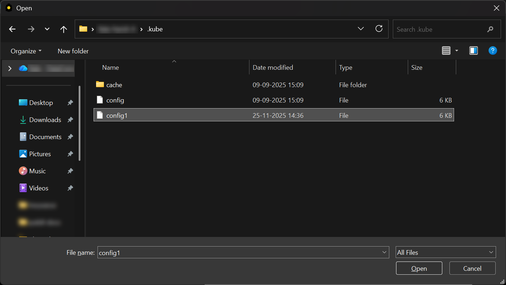This screenshot has width=506, height=285.
Task: Select the config file
Action: [115, 100]
